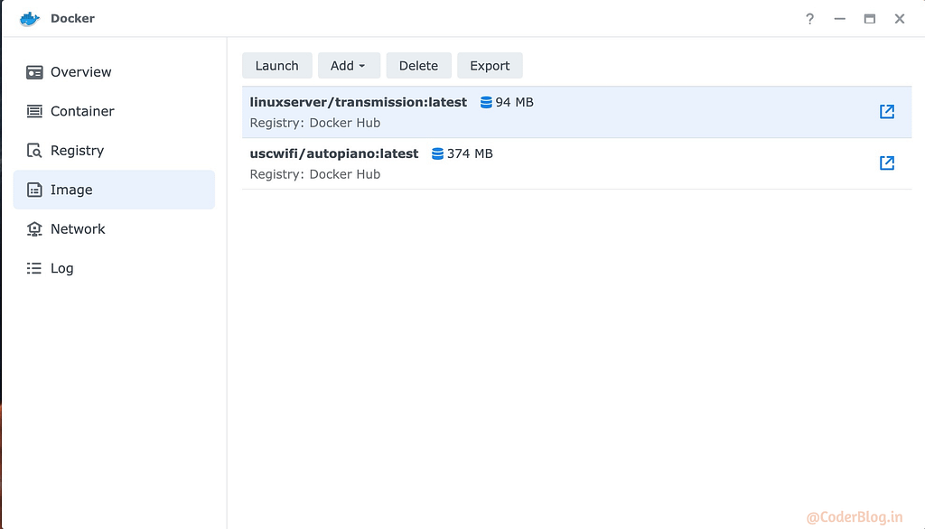The width and height of the screenshot is (925, 529).
Task: Show the Log tab
Action: coord(114,268)
